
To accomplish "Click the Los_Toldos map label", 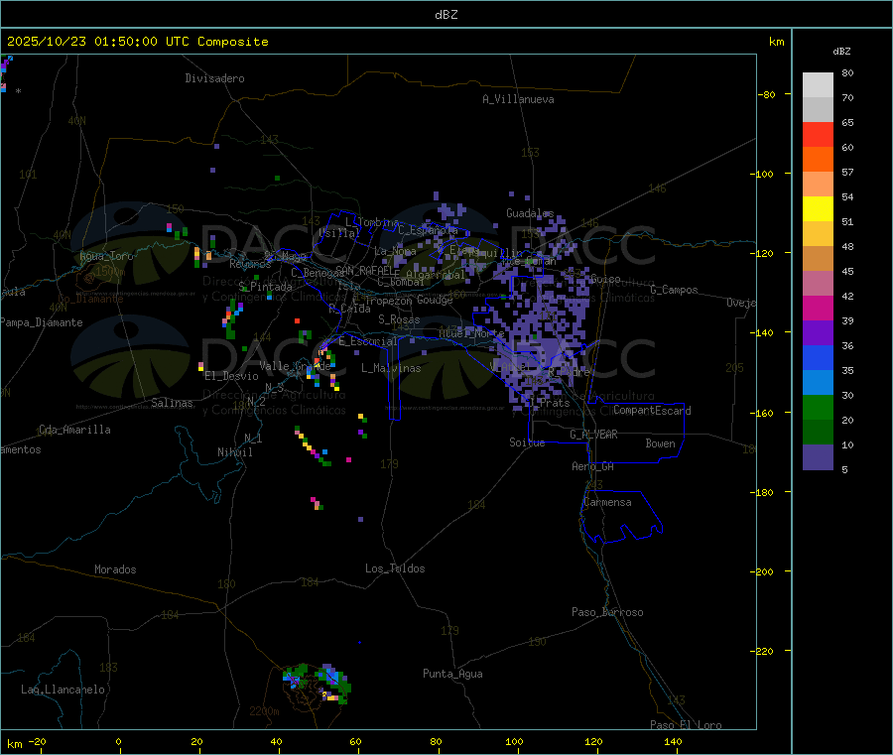I will (x=395, y=568).
